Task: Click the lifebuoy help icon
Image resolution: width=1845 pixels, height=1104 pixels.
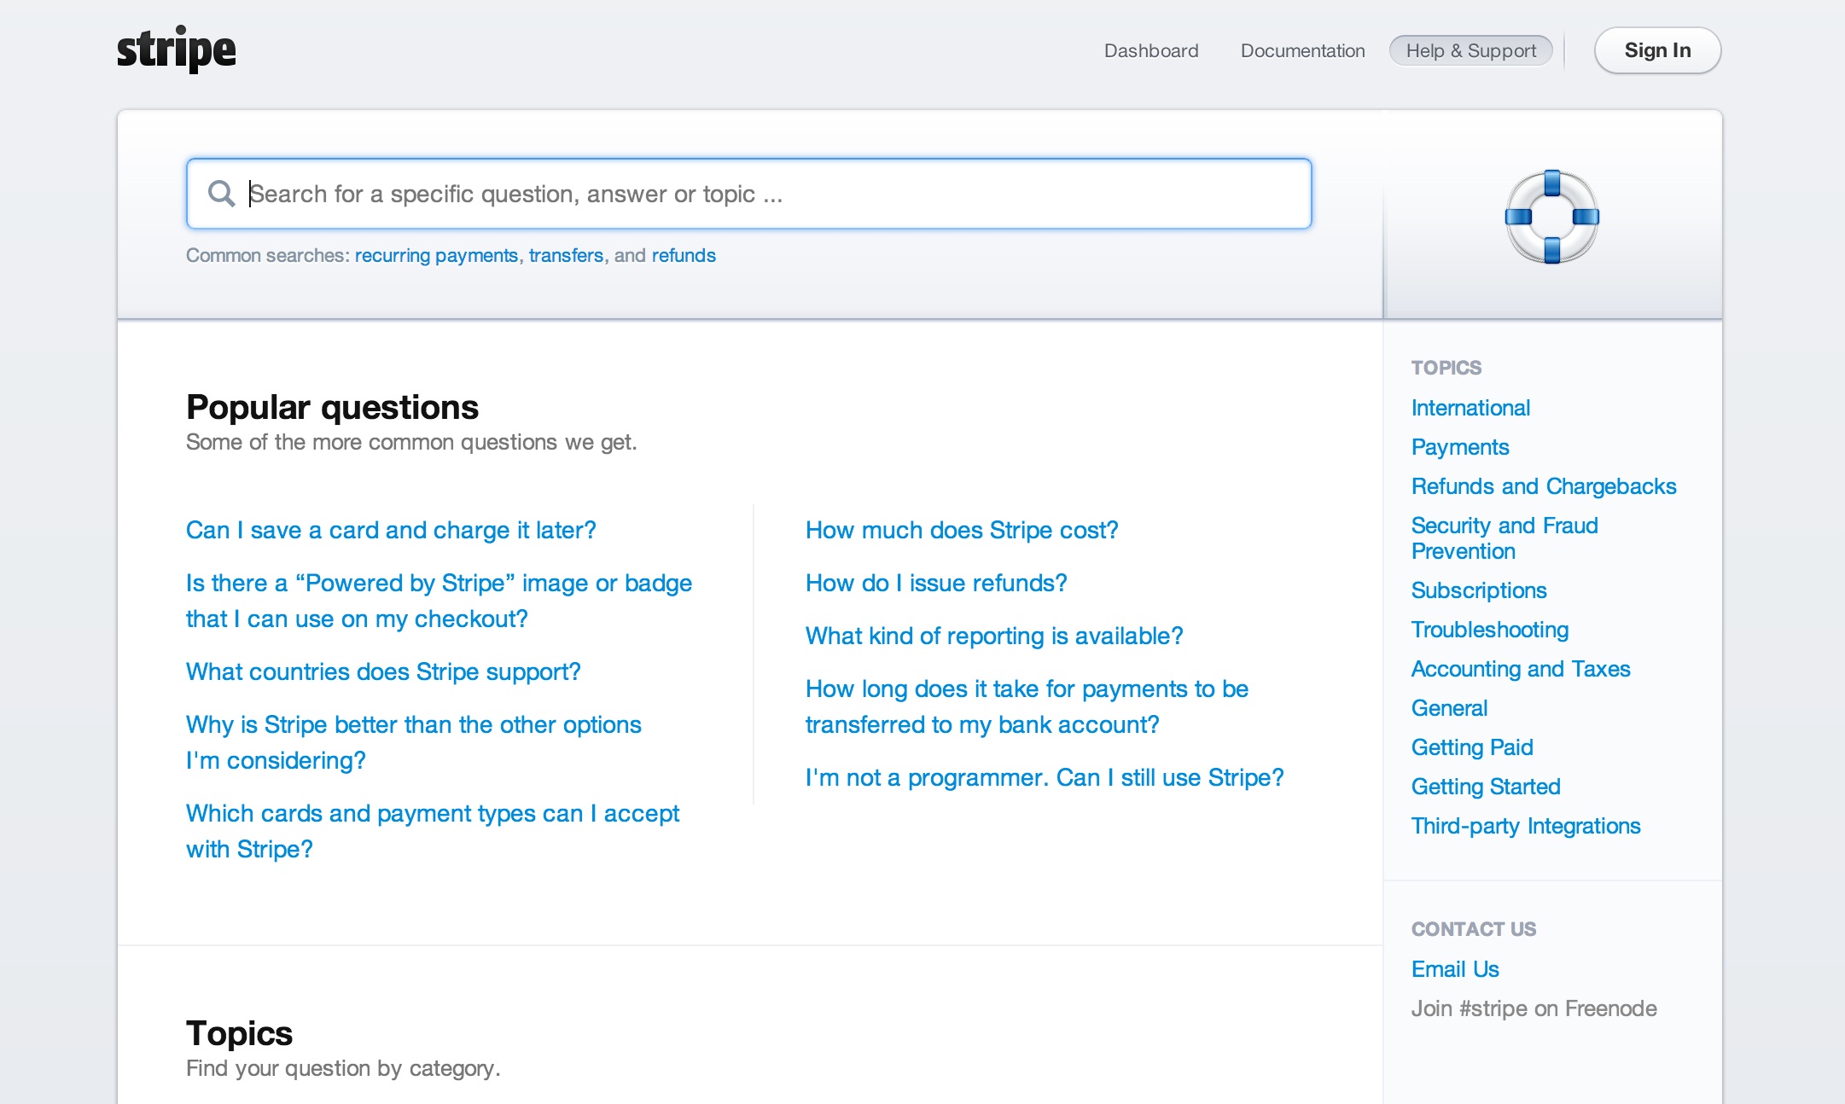Action: (x=1551, y=217)
